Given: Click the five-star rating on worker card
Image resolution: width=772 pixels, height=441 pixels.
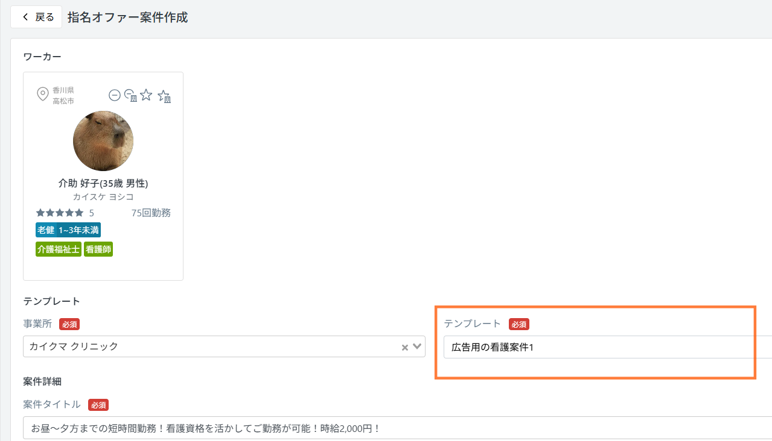Looking at the screenshot, I should tap(60, 213).
